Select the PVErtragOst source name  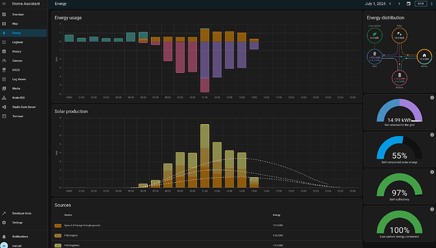pyautogui.click(x=71, y=235)
